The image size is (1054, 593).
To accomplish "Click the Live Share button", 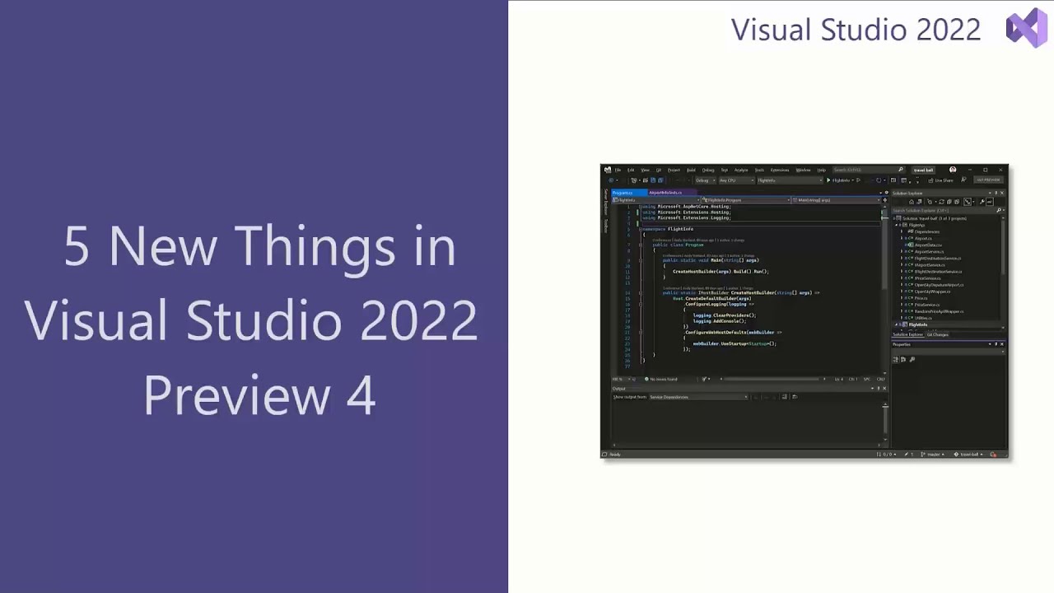I will point(941,180).
